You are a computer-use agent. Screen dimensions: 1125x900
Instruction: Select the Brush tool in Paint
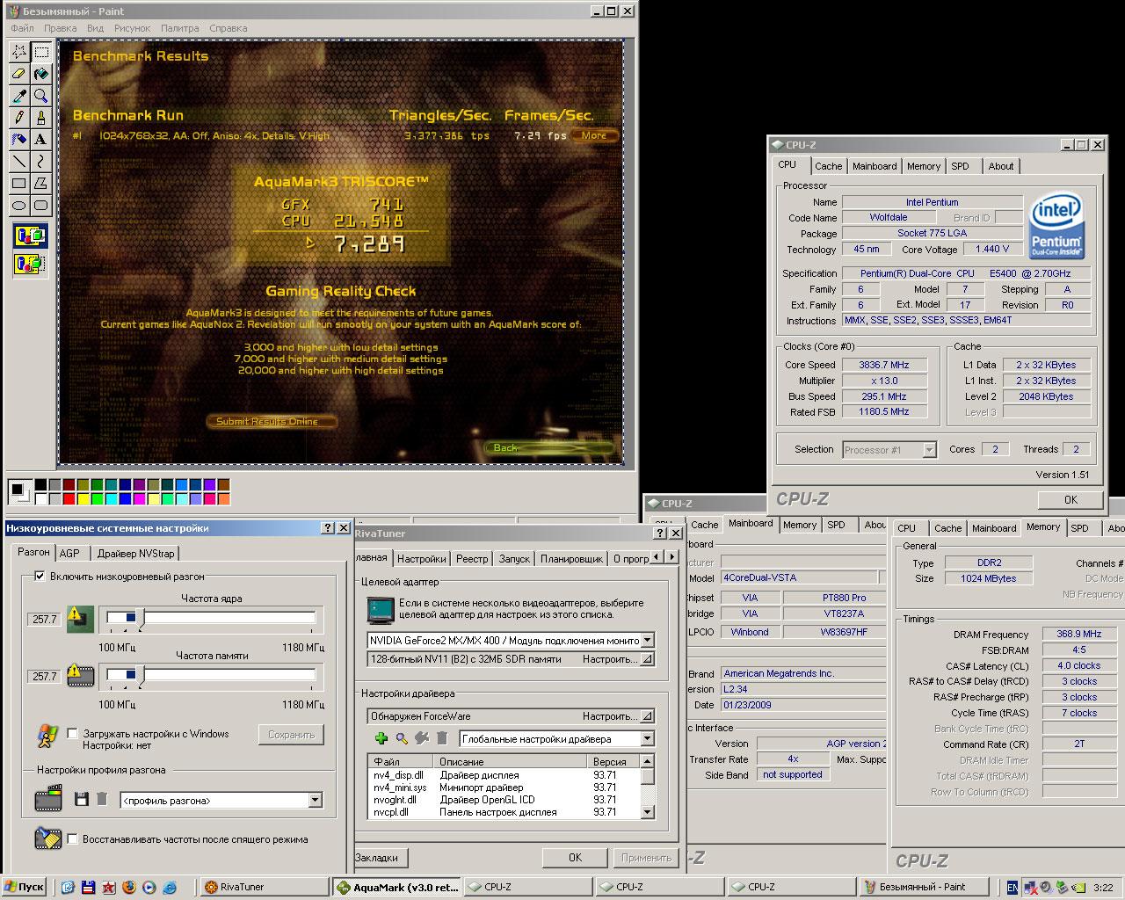point(40,118)
